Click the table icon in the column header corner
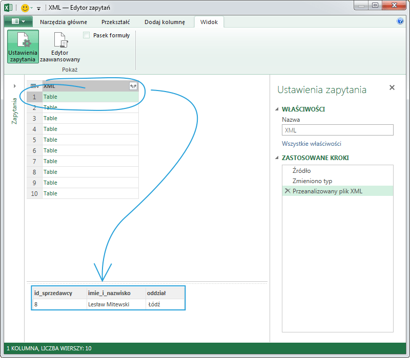The image size is (410, 358). (x=34, y=86)
